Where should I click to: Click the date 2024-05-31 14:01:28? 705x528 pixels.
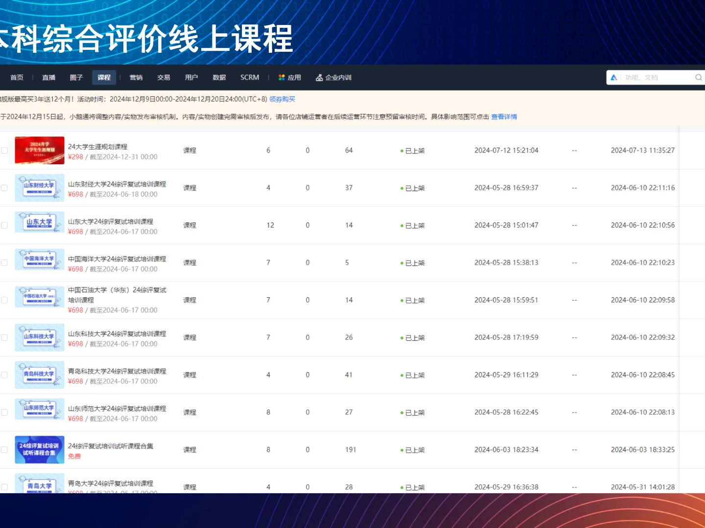(x=643, y=487)
